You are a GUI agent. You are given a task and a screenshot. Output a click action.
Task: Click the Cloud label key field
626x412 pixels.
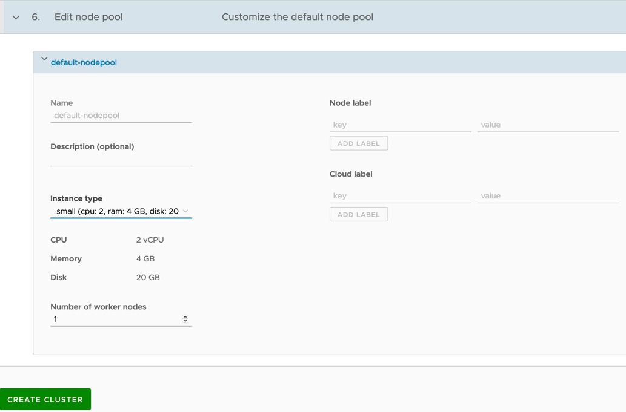[400, 195]
